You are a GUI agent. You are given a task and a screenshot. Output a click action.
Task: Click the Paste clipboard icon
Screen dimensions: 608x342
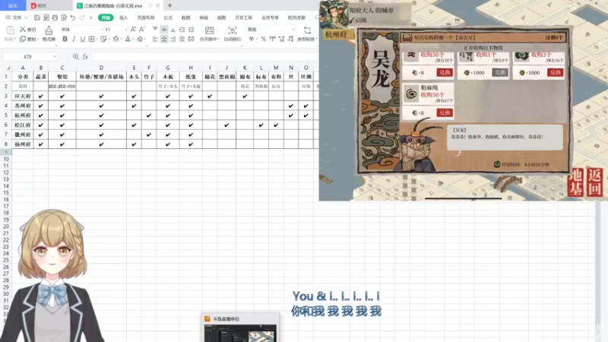[11, 30]
